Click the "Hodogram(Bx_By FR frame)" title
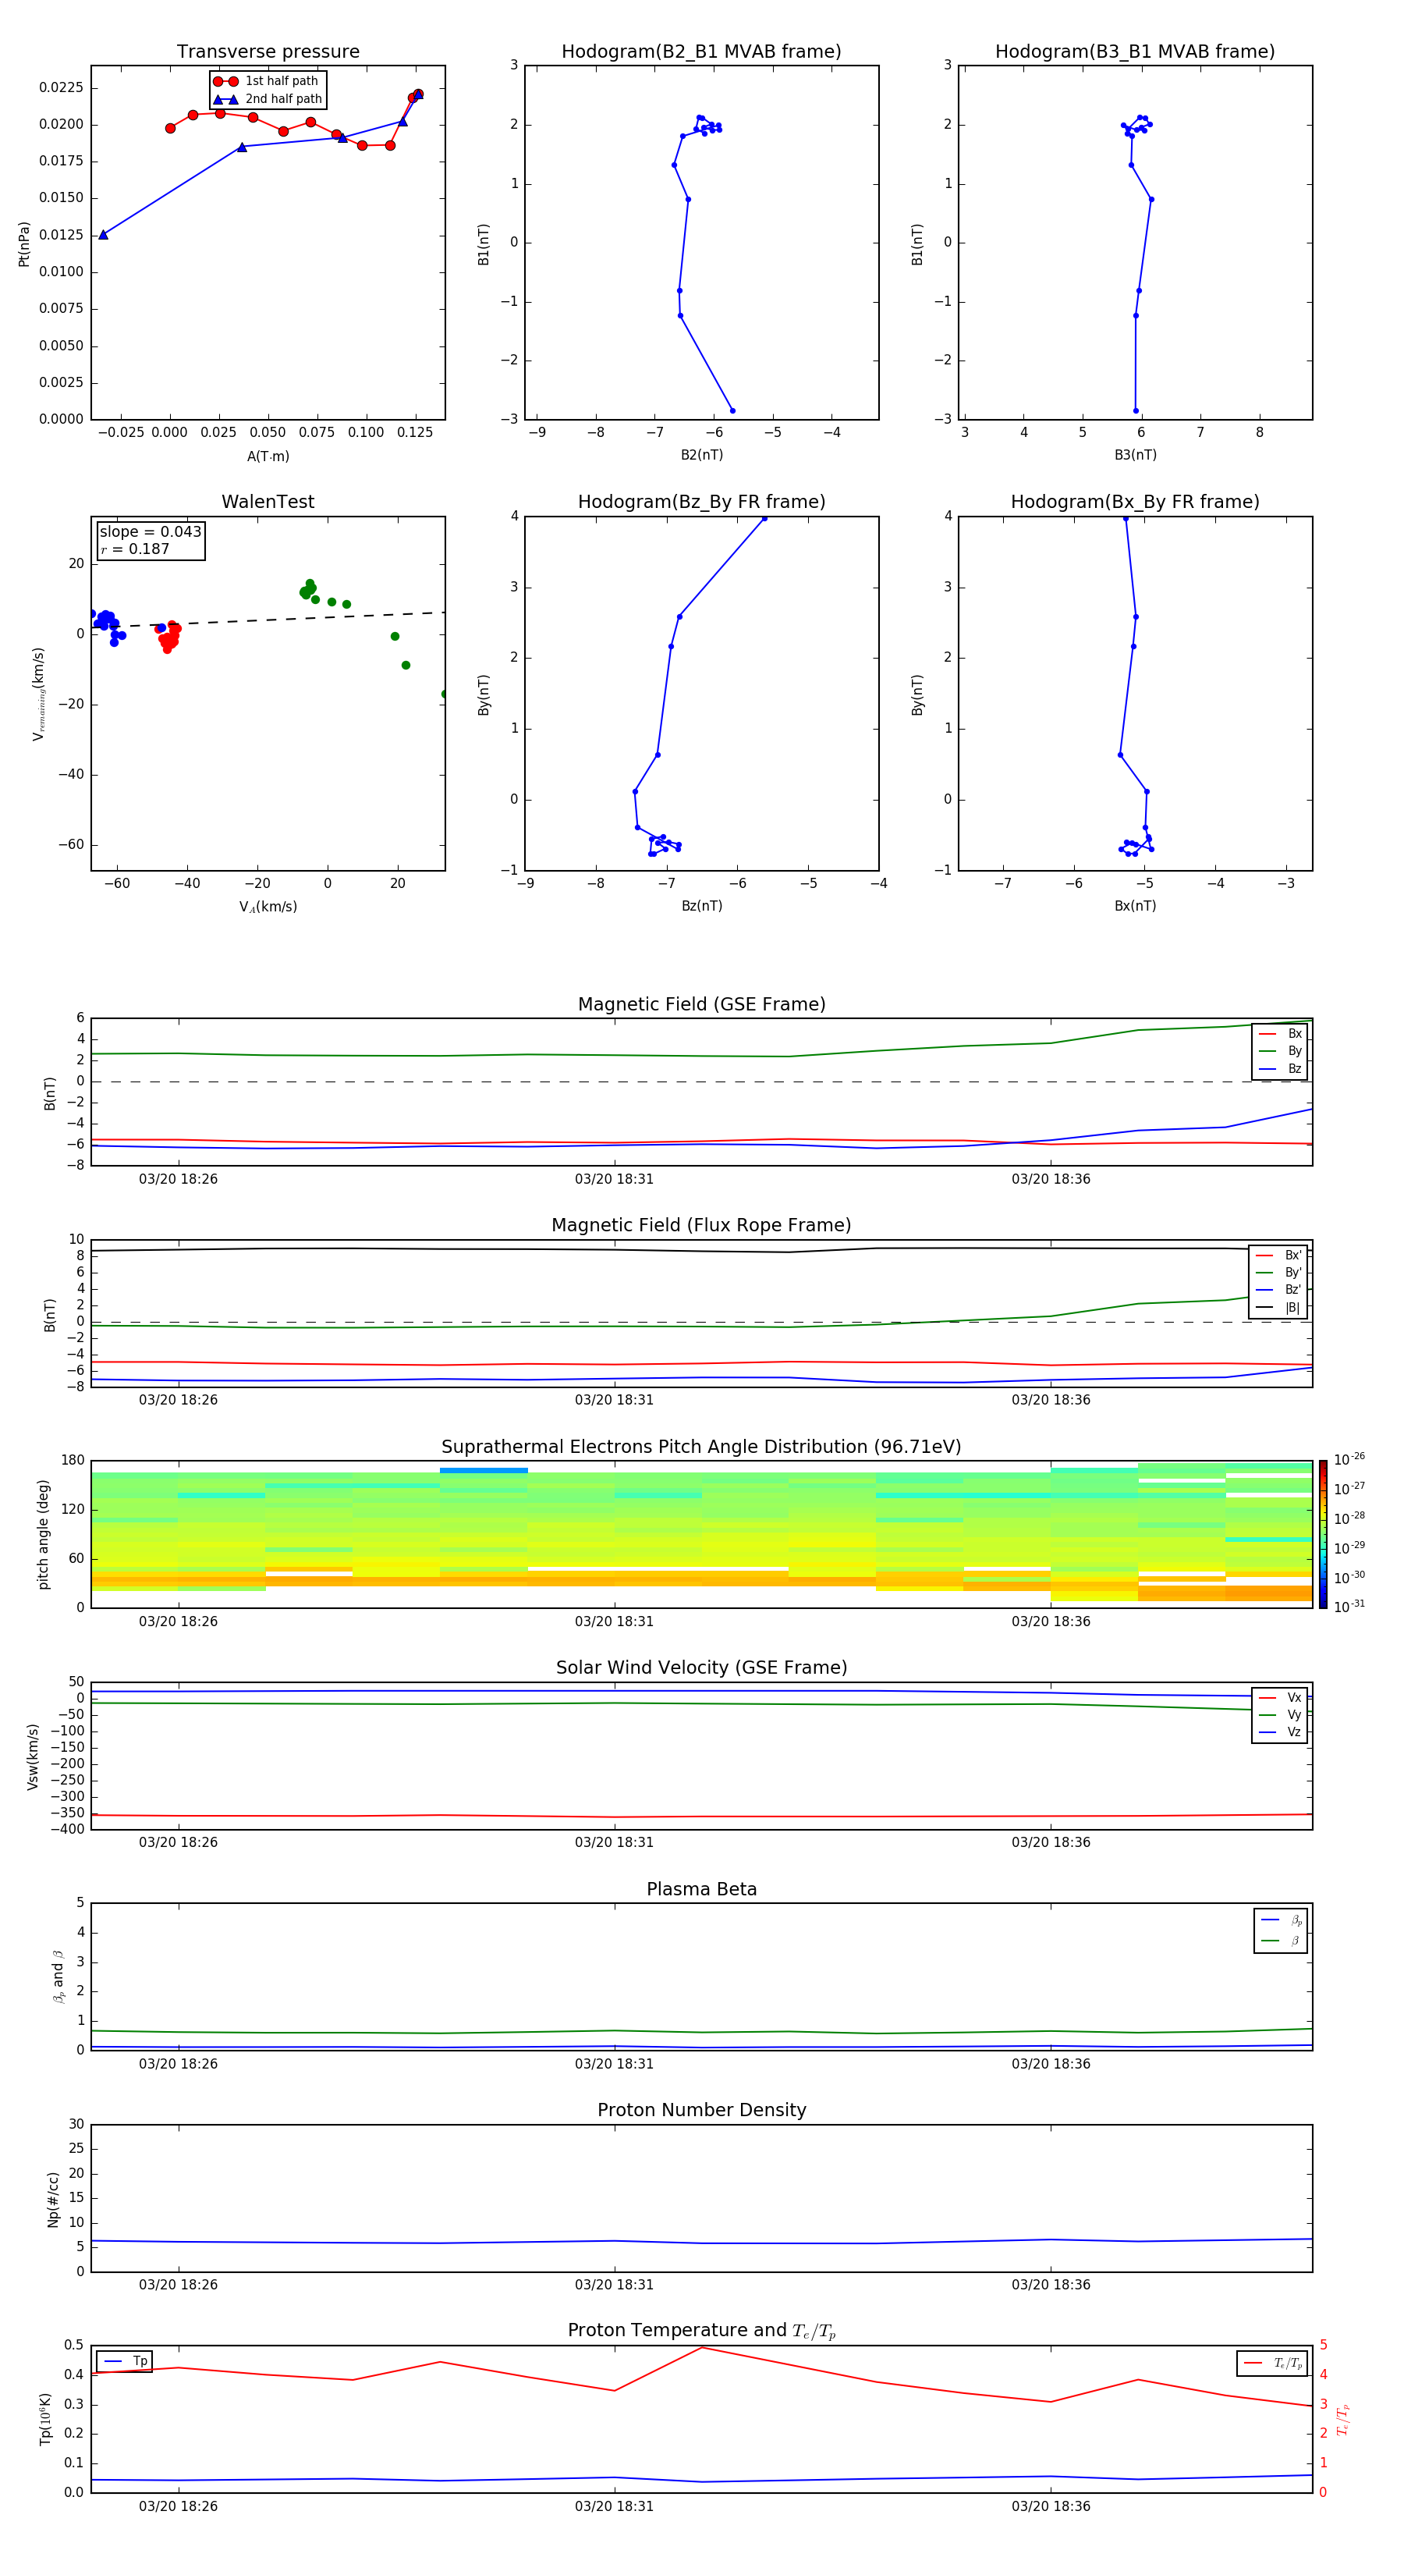Image resolution: width=1404 pixels, height=2575 pixels. pyautogui.click(x=1135, y=502)
